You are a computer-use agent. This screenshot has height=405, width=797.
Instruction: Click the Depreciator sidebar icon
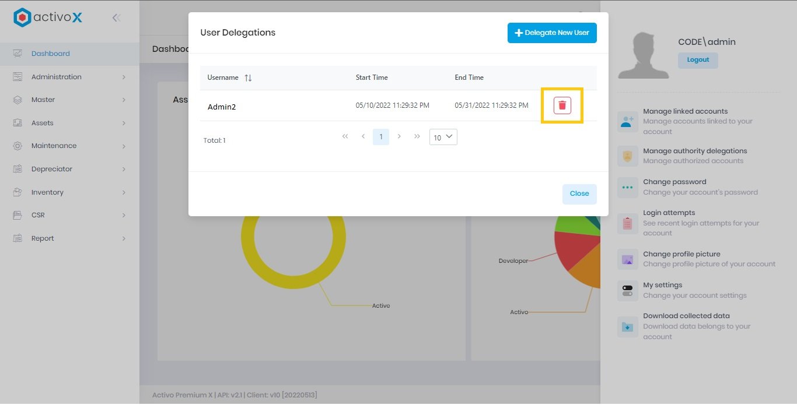pos(16,168)
